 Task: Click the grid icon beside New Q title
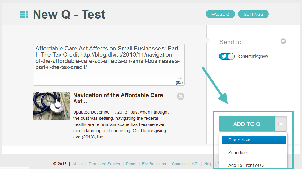(24, 15)
